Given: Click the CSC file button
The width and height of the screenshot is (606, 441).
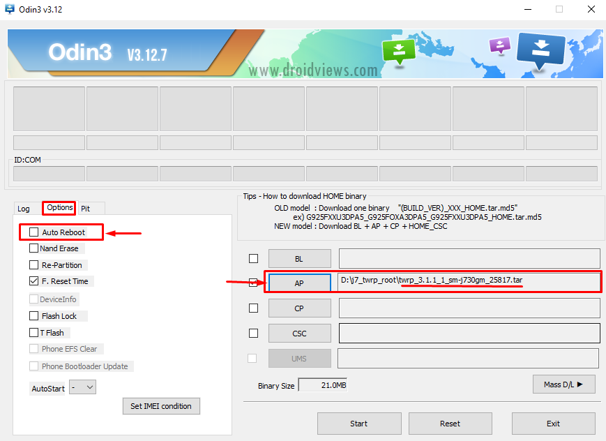Looking at the screenshot, I should click(300, 334).
